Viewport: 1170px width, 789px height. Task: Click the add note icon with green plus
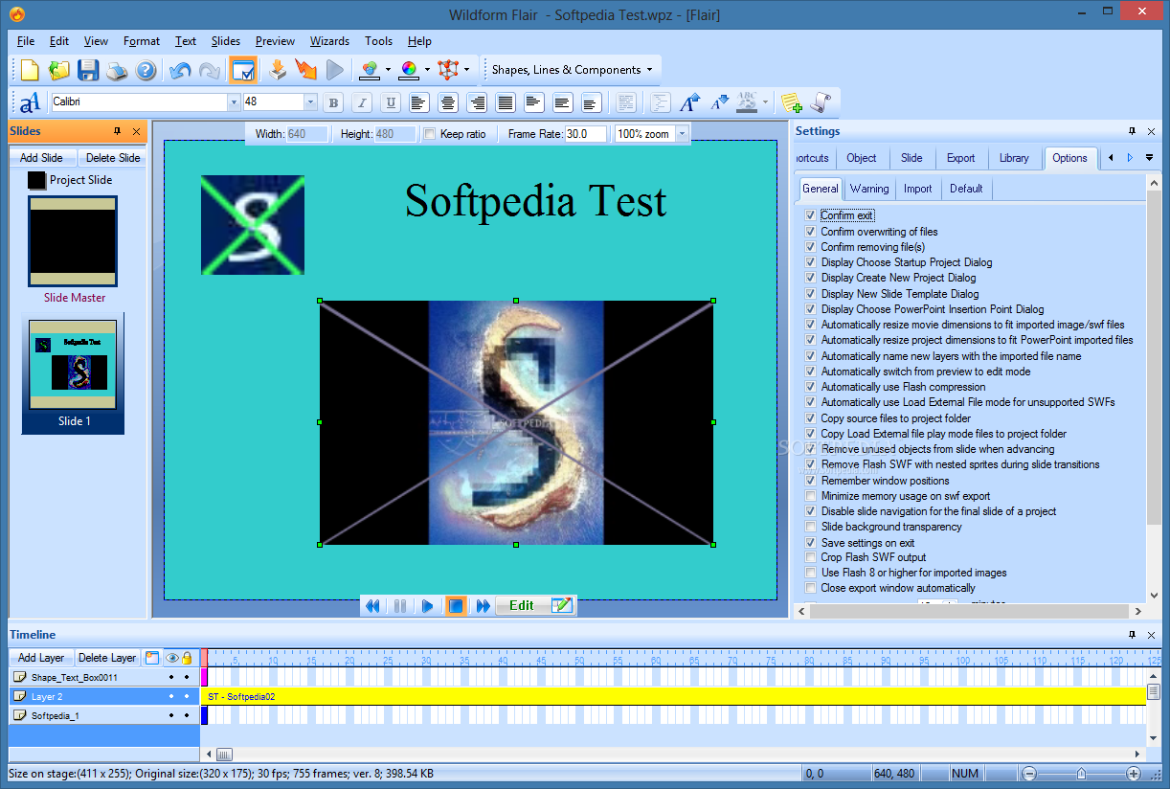(x=791, y=102)
